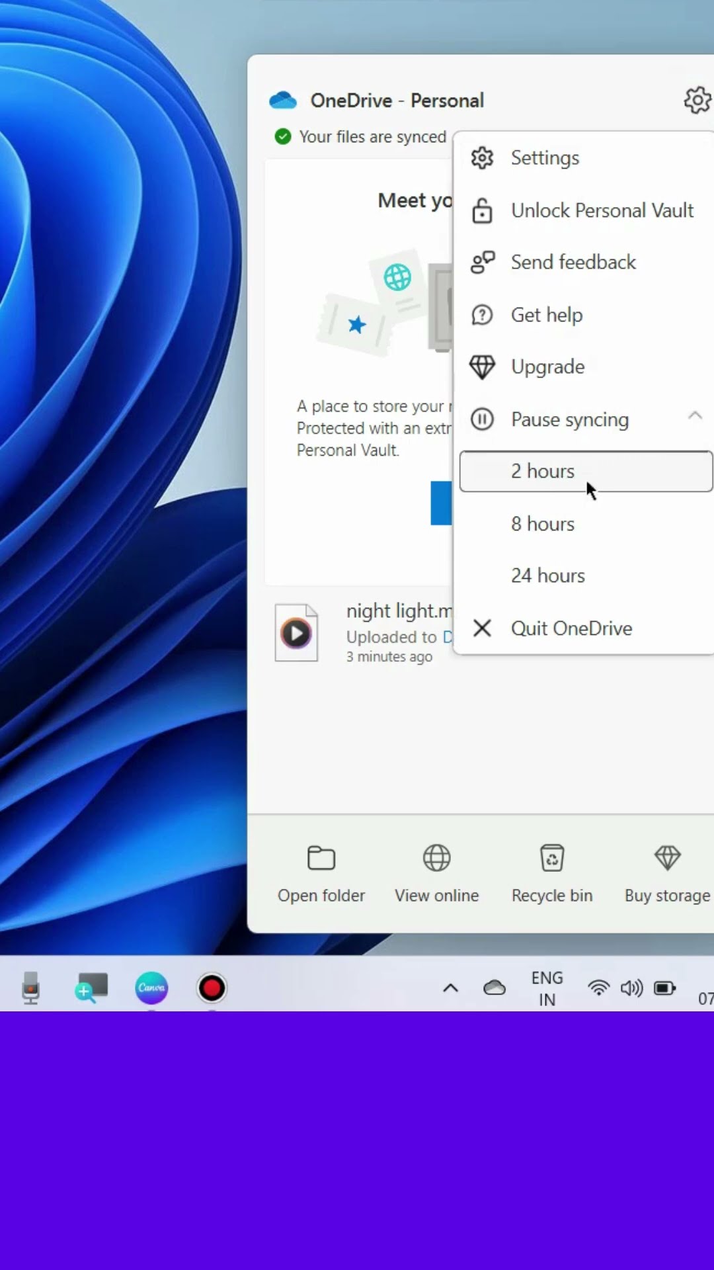Click Pause syncing menu label
This screenshot has width=714, height=1270.
(570, 420)
